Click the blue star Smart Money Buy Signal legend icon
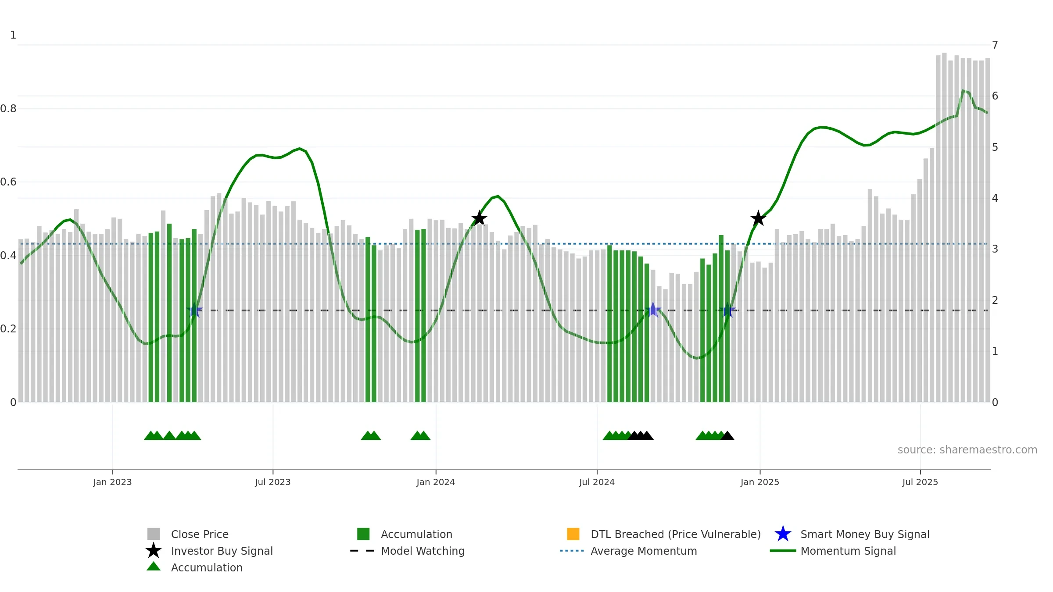This screenshot has width=1053, height=592. pyautogui.click(x=783, y=534)
